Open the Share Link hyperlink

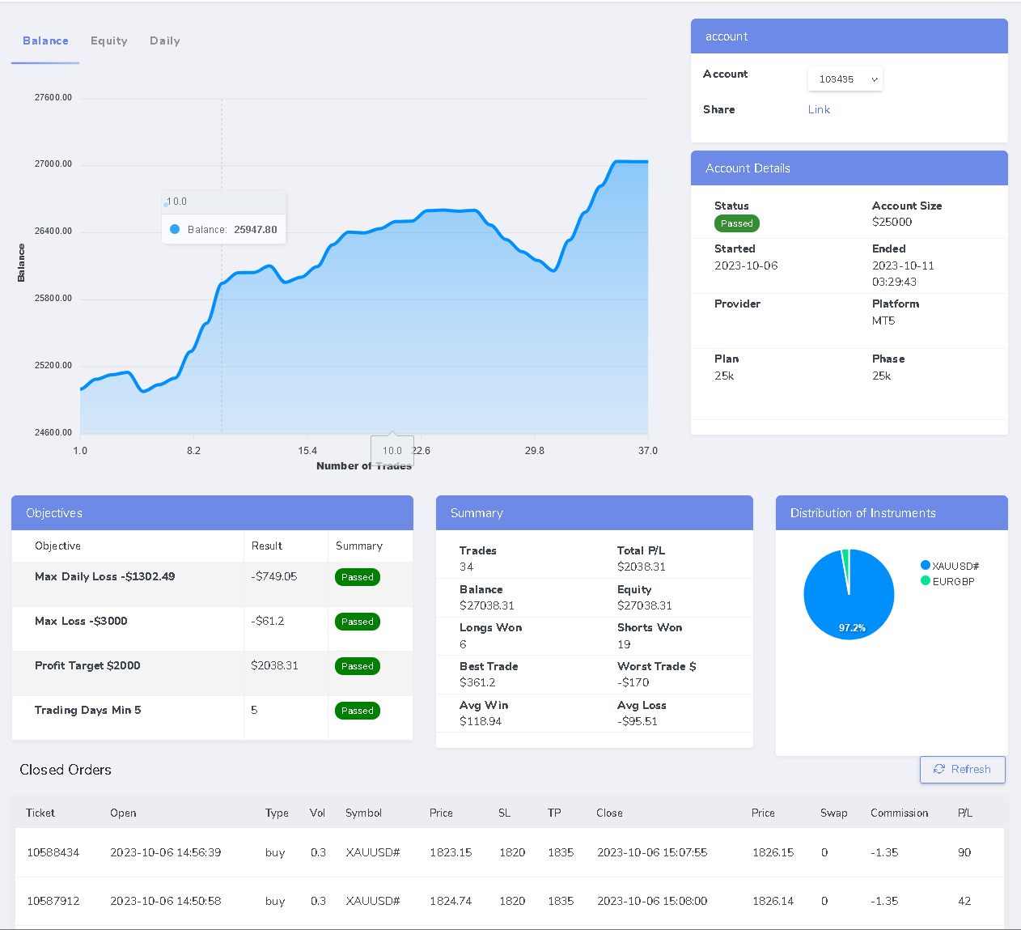point(818,109)
